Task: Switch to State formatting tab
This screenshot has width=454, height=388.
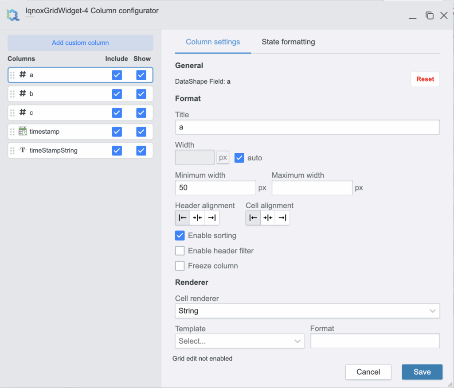Action: pyautogui.click(x=288, y=42)
